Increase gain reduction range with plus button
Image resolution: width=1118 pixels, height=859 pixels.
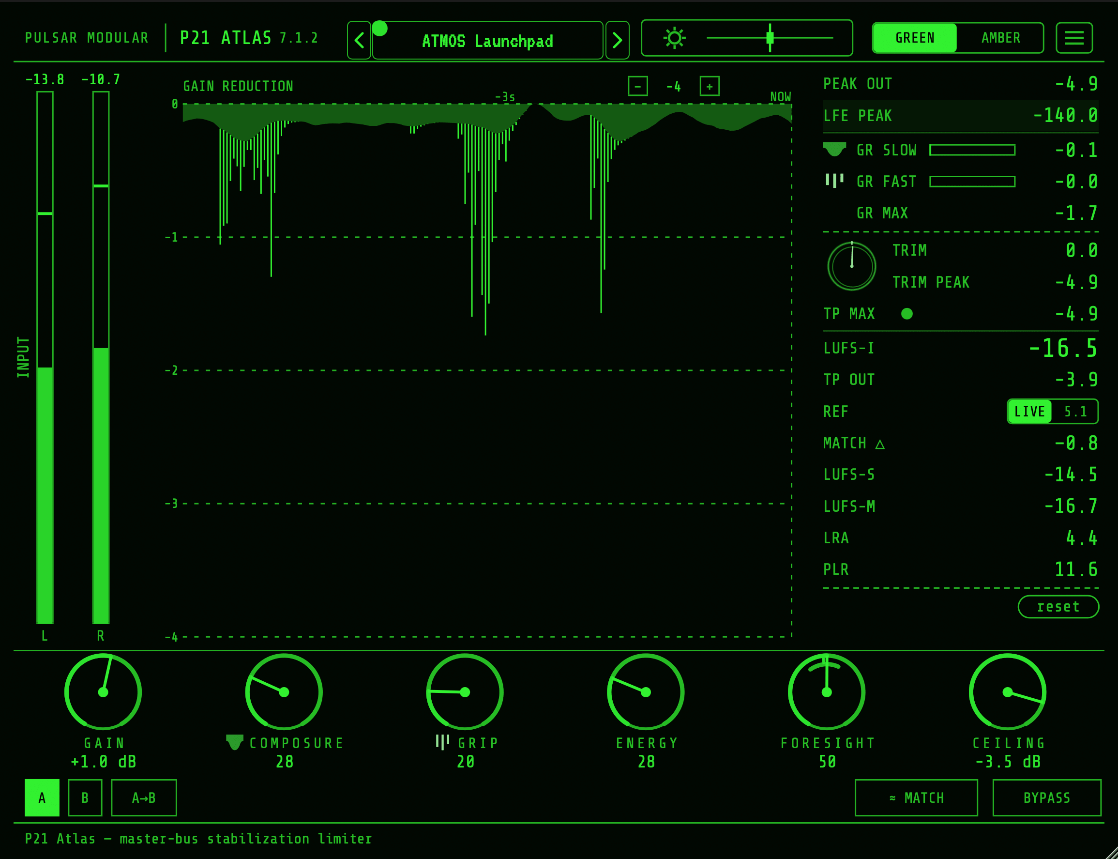(710, 86)
